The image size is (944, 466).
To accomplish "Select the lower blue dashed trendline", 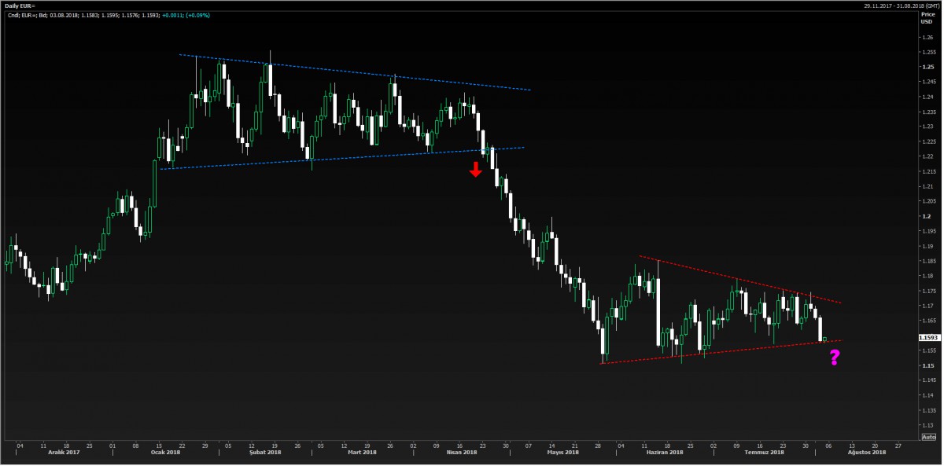I will point(338,156).
